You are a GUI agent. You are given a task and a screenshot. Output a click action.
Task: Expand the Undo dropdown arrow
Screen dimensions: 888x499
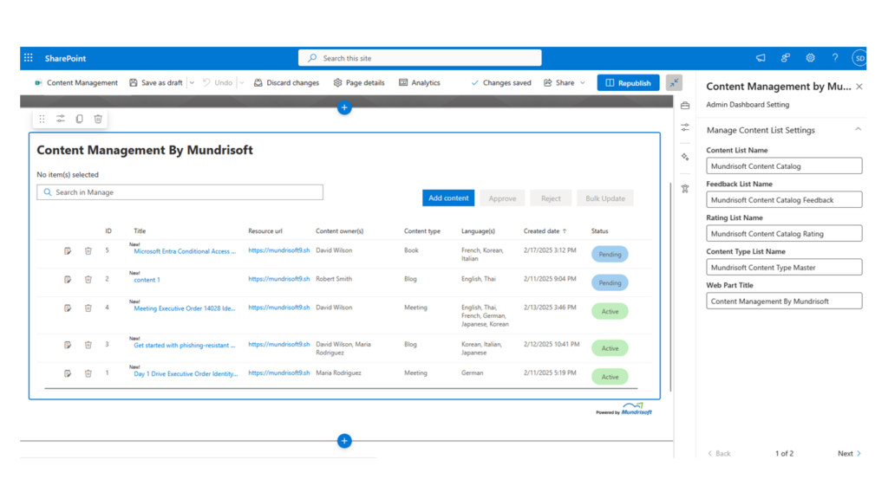[242, 82]
